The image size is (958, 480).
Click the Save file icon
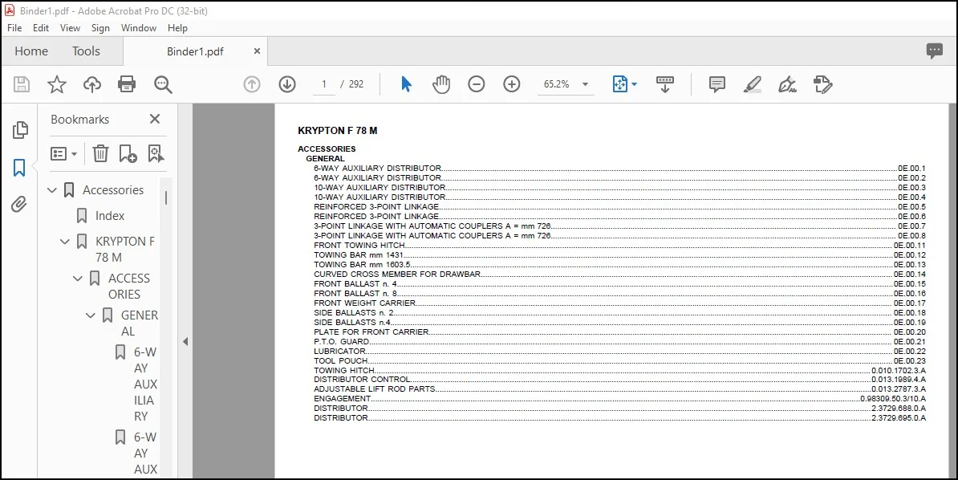(22, 84)
